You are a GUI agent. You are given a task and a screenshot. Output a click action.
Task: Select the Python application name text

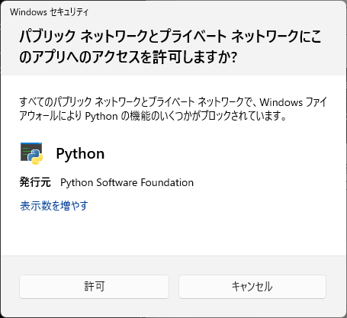(80, 154)
